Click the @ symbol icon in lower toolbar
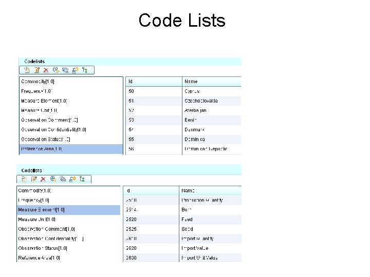This screenshot has width=370, height=277. (53, 179)
